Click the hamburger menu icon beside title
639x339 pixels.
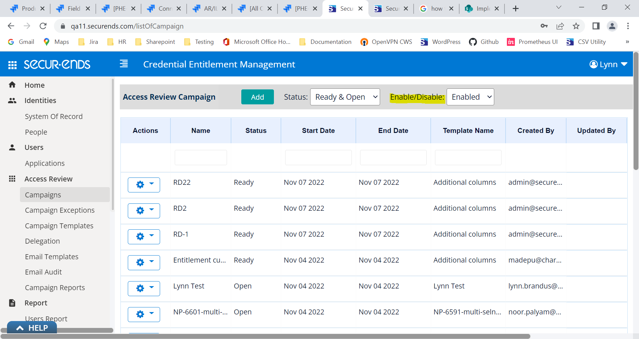pos(123,63)
